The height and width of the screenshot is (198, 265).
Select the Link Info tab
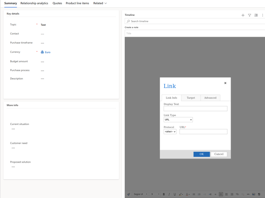(171, 98)
